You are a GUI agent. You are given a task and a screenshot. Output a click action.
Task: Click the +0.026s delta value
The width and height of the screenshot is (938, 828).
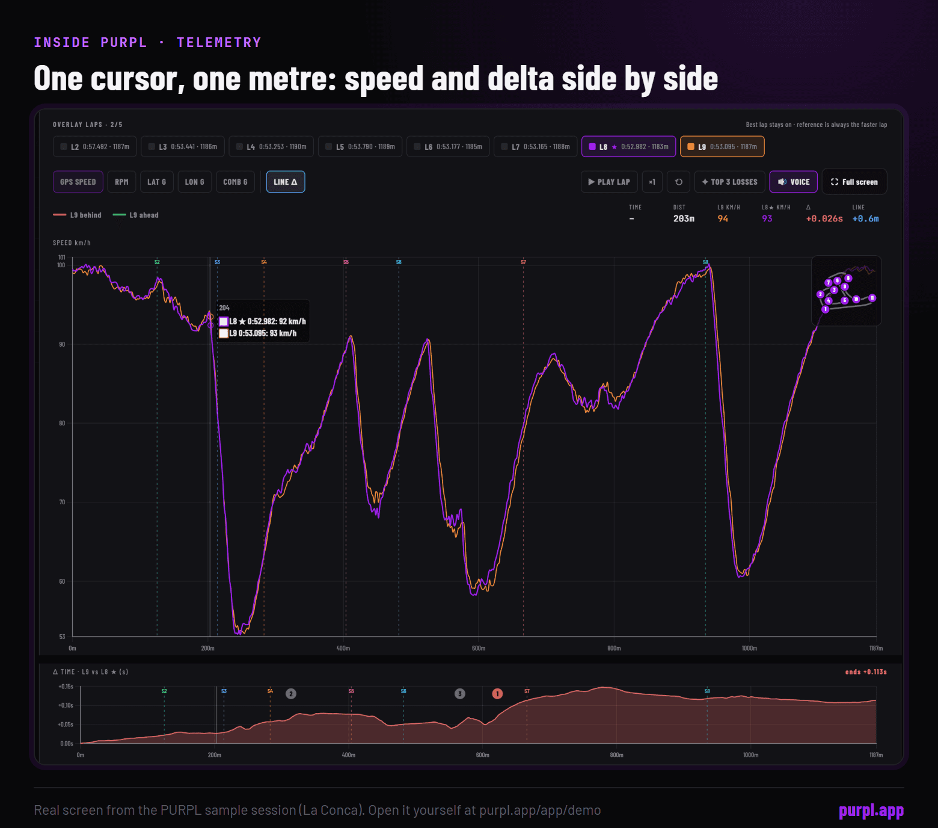tap(824, 218)
